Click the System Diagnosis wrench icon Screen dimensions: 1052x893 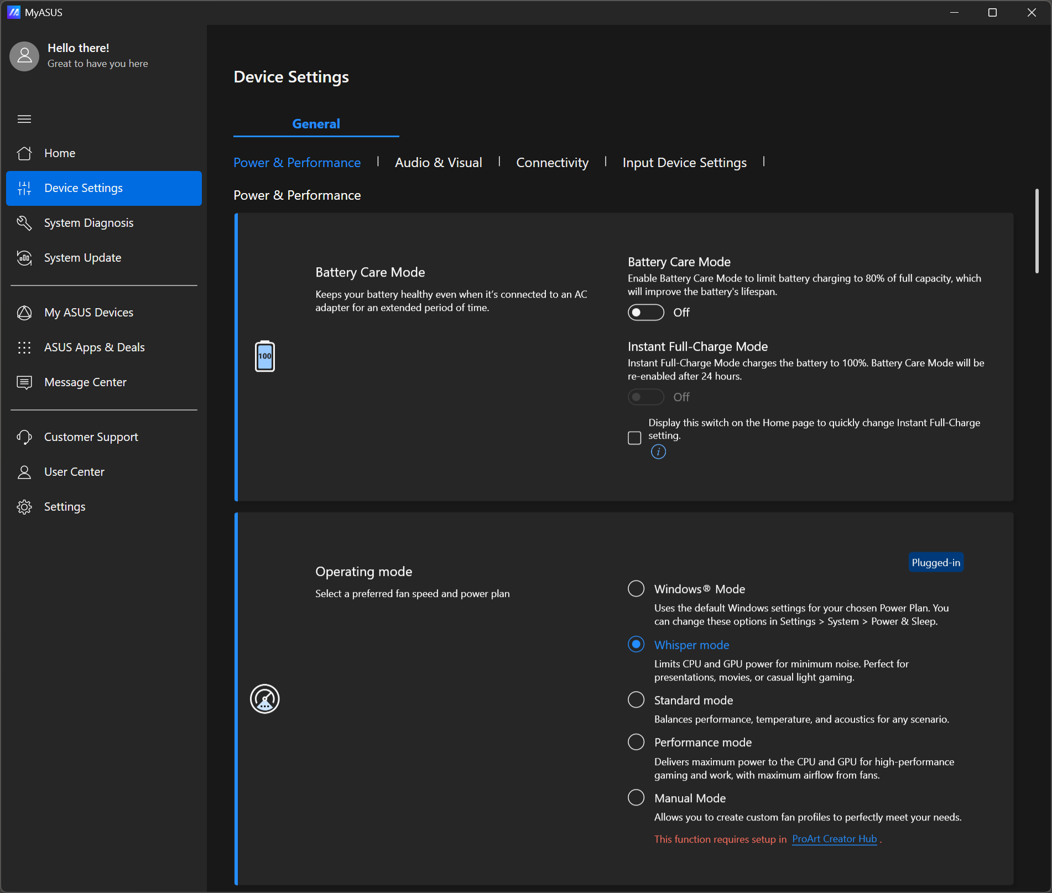[24, 223]
